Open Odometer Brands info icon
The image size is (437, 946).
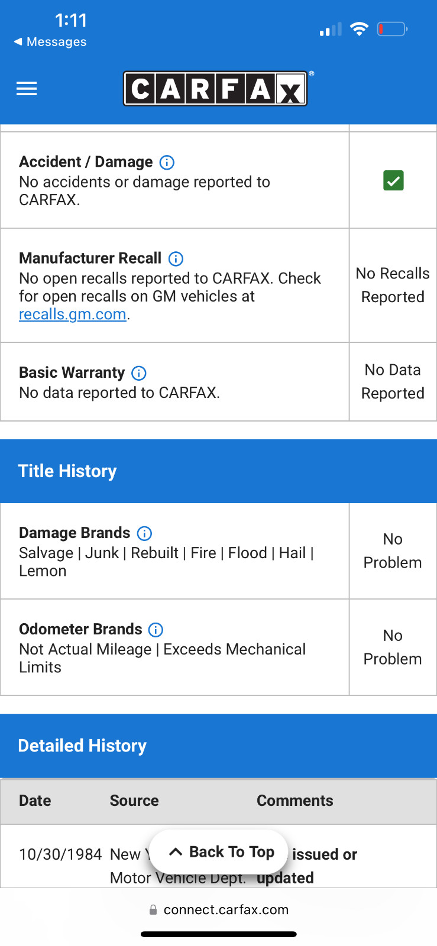tap(156, 630)
